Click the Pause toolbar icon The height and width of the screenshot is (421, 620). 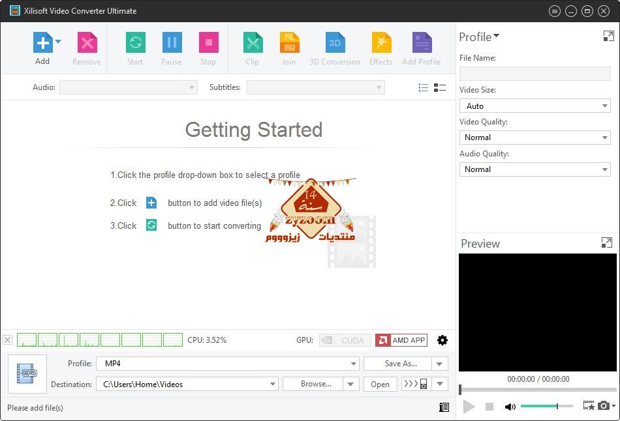[172, 42]
